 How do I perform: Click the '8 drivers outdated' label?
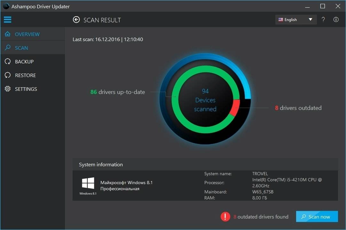click(x=298, y=108)
